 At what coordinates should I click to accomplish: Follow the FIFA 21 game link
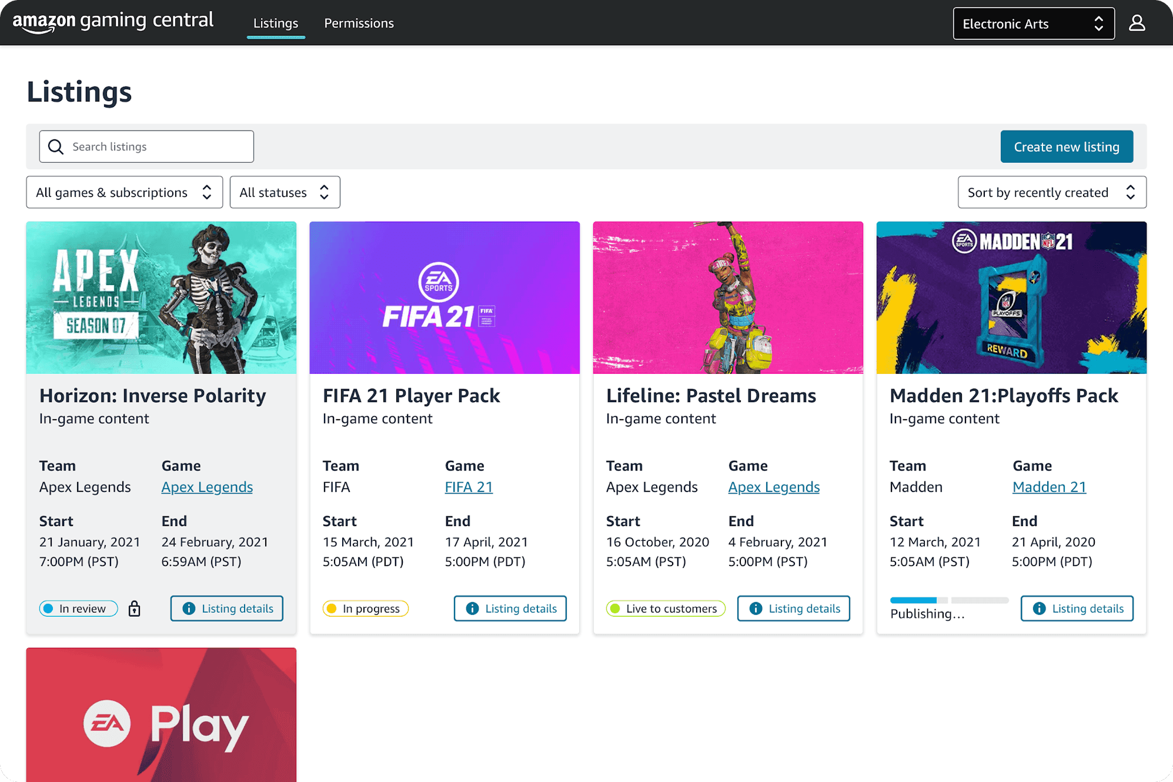469,487
